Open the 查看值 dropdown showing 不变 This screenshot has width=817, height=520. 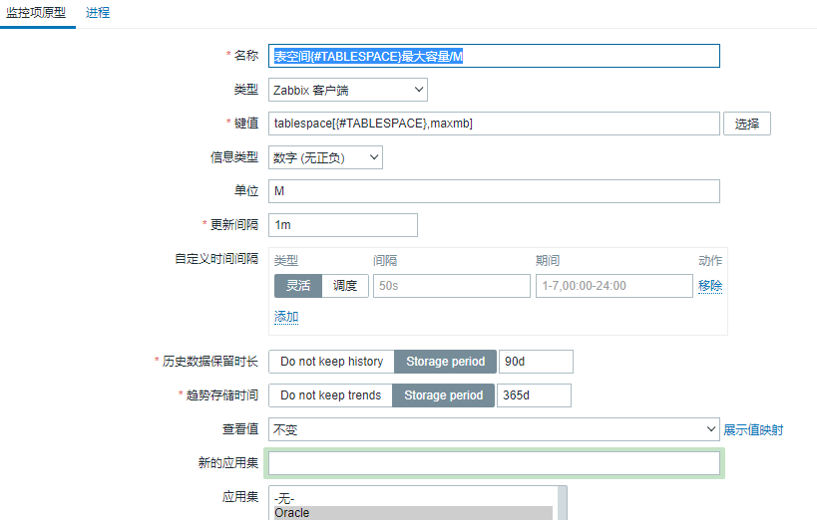pyautogui.click(x=494, y=429)
